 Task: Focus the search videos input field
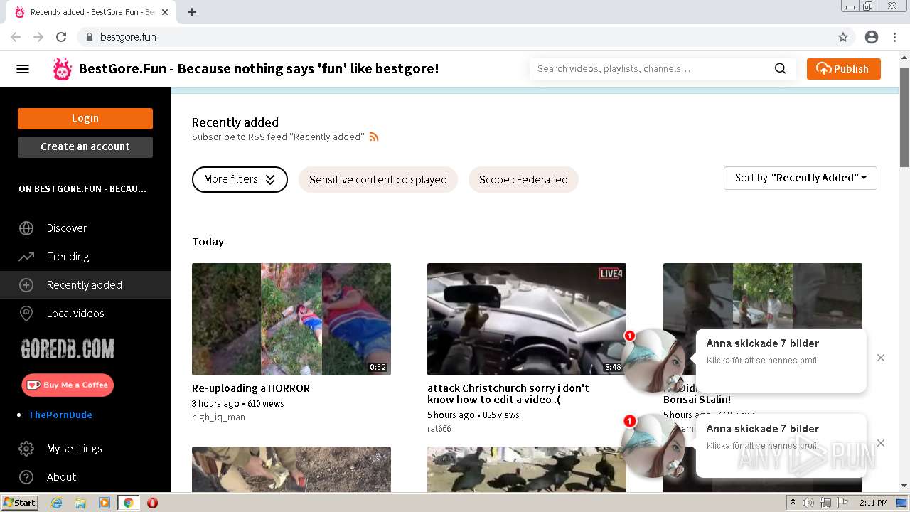tap(651, 69)
